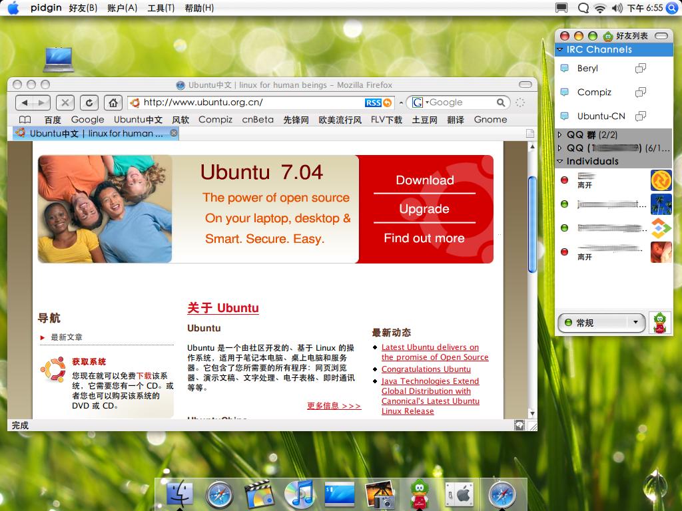Click the display monitor icon in menu bar
Viewport: 682px width, 511px height.
pyautogui.click(x=561, y=8)
